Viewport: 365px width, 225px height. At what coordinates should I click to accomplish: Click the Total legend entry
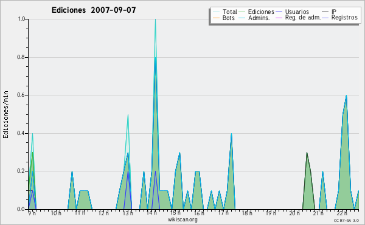[225, 12]
